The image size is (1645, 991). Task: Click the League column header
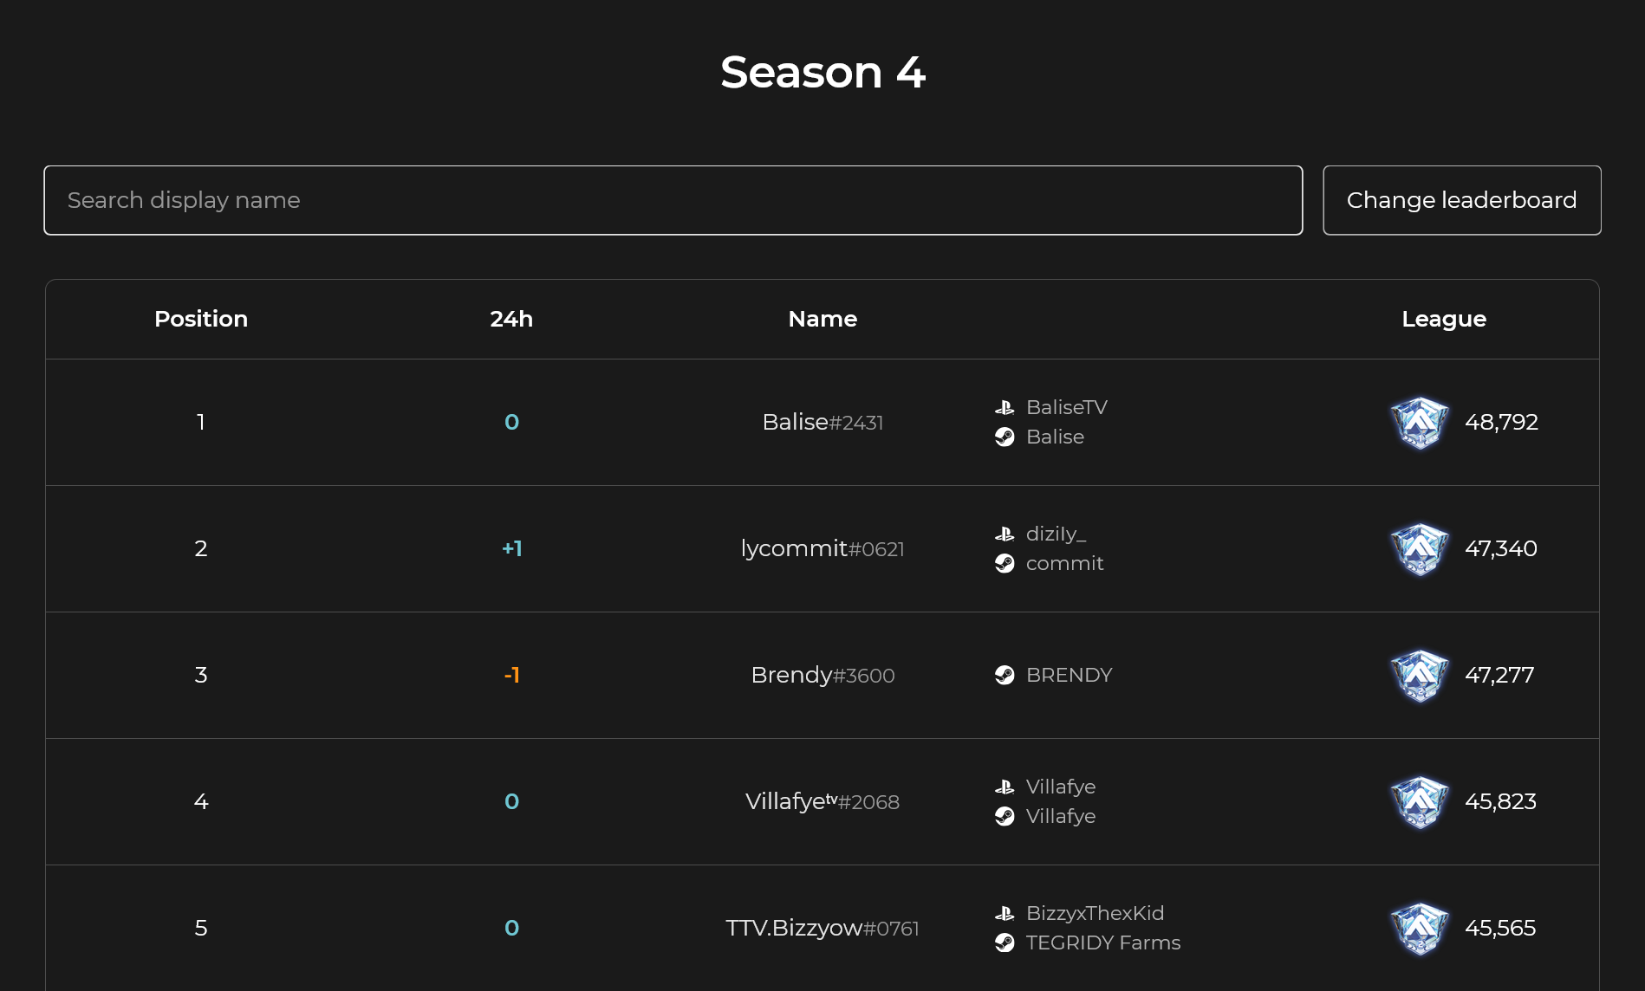(x=1444, y=319)
